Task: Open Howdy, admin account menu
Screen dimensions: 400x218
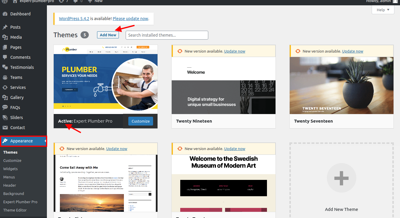Action: tap(382, 1)
